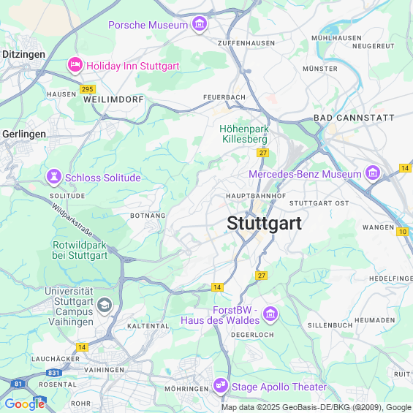This screenshot has width=413, height=413.
Task: Click the Stage Apollo Theater marker icon
Action: [x=221, y=387]
